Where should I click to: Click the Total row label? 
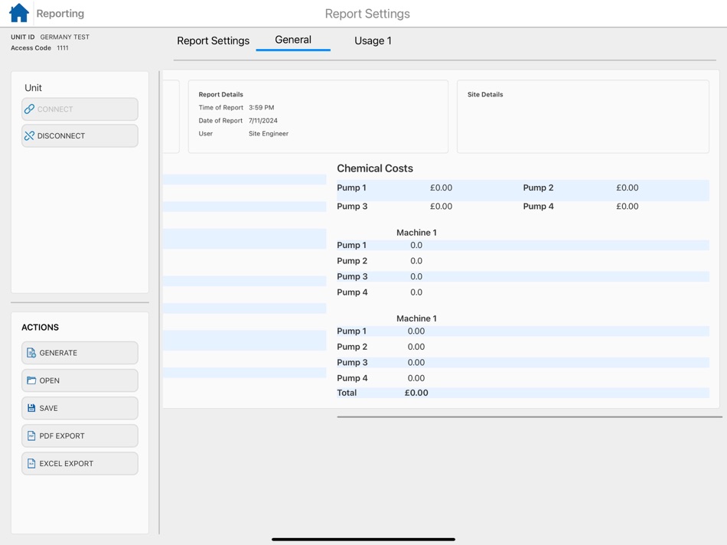(347, 393)
